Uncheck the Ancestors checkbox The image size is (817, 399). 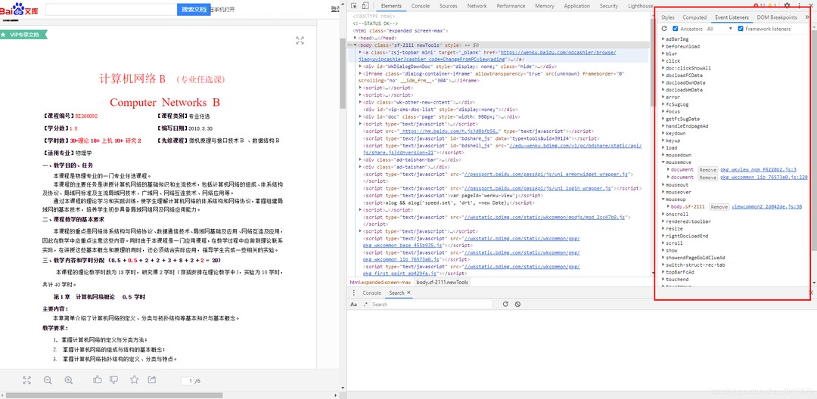click(676, 29)
